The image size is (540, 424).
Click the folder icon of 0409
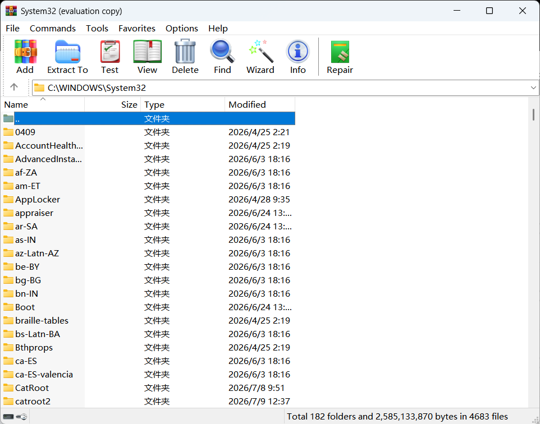pyautogui.click(x=8, y=132)
